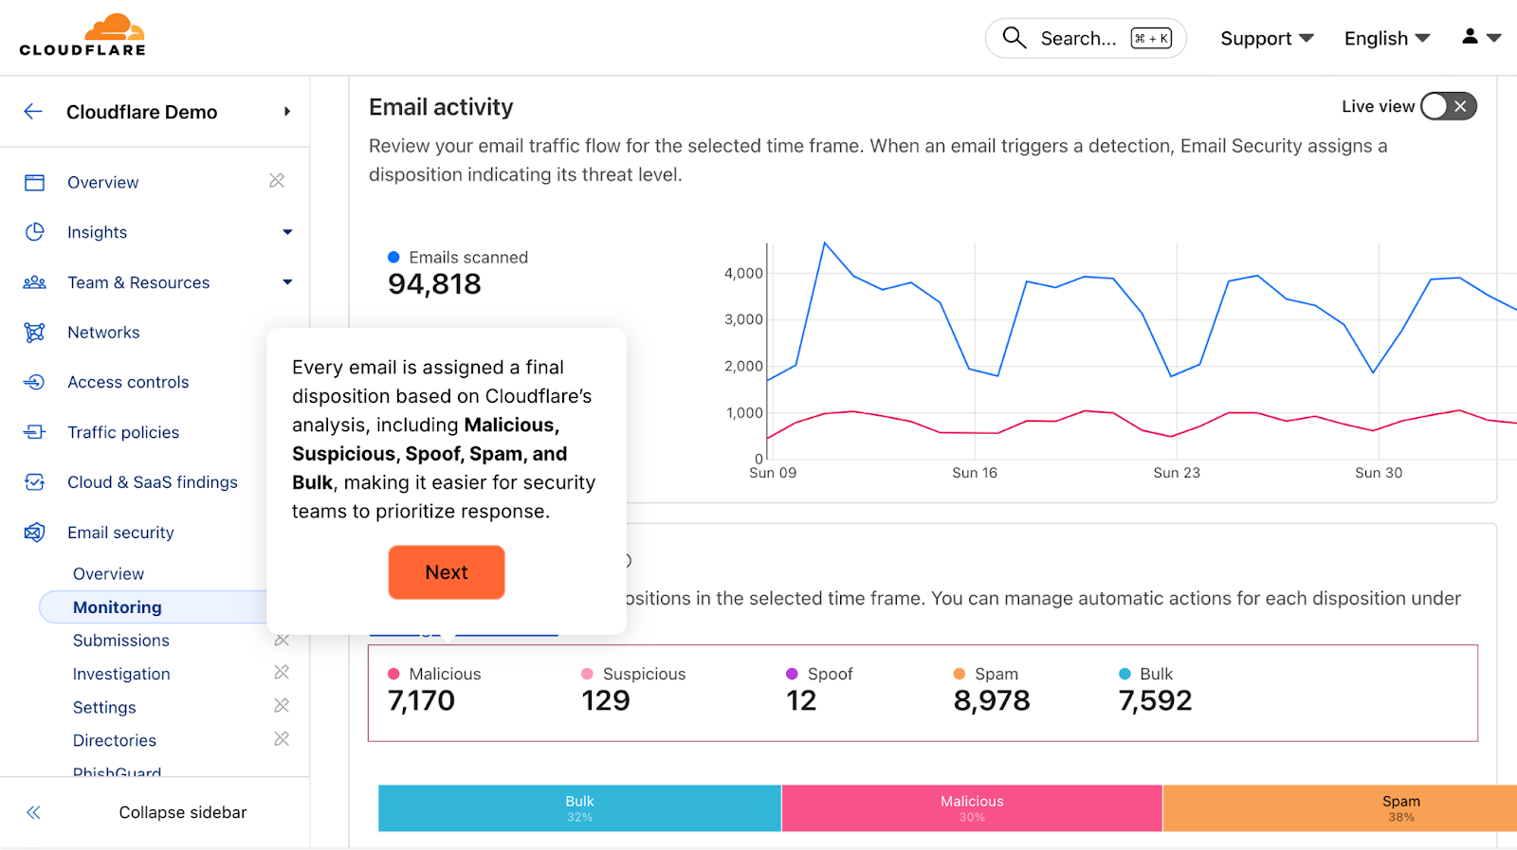Open Access controls in the sidebar
The height and width of the screenshot is (850, 1517).
pyautogui.click(x=128, y=382)
